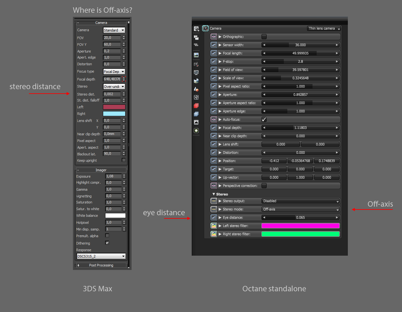Viewport: 402px width, 312px height.
Task: Select the post processing star icon in sidebar
Action: [196, 131]
